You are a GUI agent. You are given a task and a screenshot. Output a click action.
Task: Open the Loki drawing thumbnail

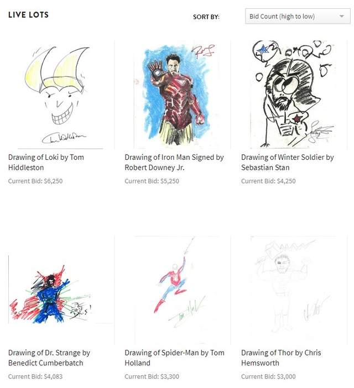click(x=61, y=95)
